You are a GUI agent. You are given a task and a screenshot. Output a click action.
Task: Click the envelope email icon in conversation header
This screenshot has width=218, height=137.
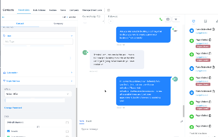pos(168,19)
